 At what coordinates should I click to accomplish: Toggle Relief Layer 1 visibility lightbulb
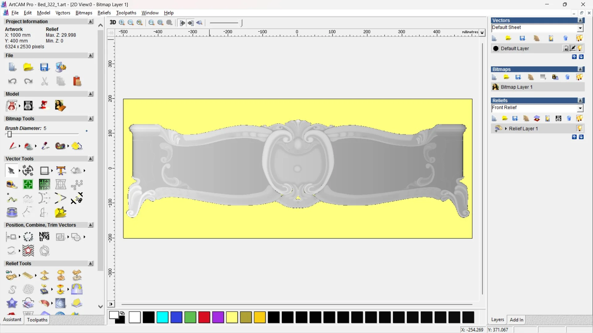[x=579, y=129]
